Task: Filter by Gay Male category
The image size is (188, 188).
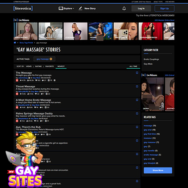Action: (x=148, y=64)
